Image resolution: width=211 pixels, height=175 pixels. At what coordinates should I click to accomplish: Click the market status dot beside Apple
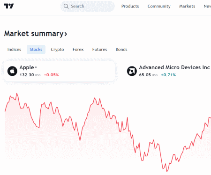[x=36, y=67]
